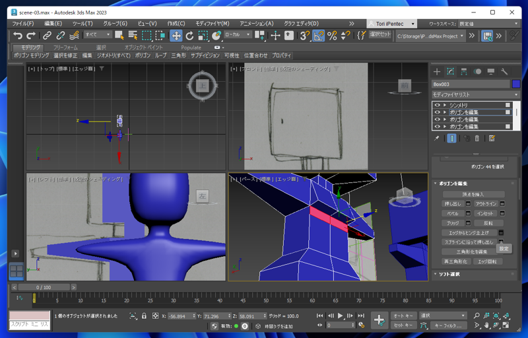Click the Pin Stack icon

tap(437, 139)
